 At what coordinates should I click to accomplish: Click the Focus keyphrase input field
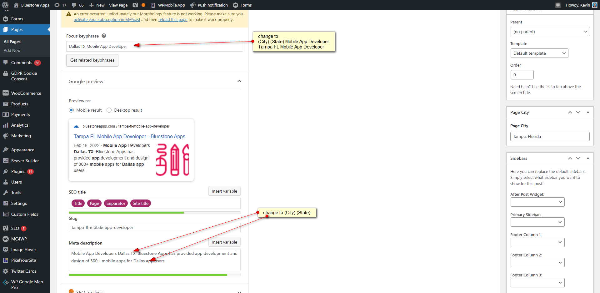tap(155, 46)
